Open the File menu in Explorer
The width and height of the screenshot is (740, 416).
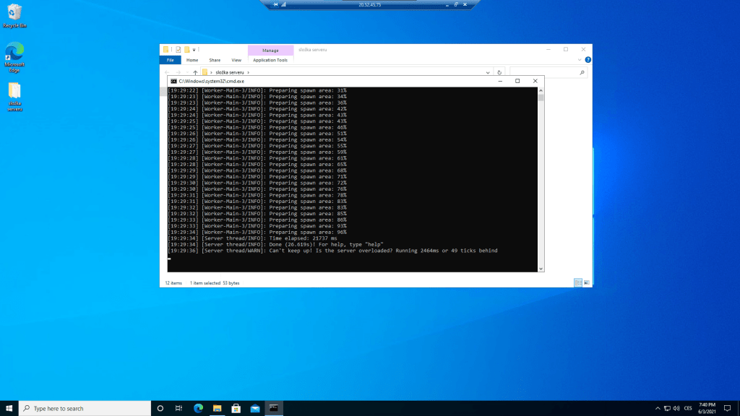coord(170,60)
